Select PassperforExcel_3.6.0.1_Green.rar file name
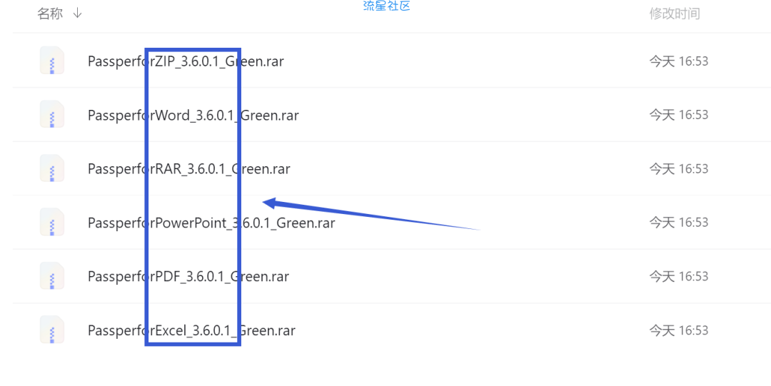Screen dimensions: 771x386 click(x=191, y=330)
